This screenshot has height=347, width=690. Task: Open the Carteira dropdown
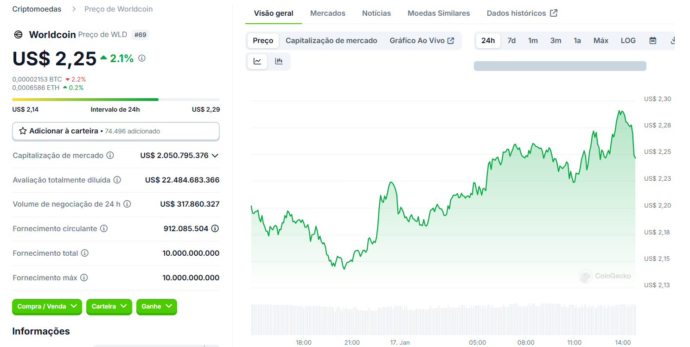pyautogui.click(x=109, y=307)
